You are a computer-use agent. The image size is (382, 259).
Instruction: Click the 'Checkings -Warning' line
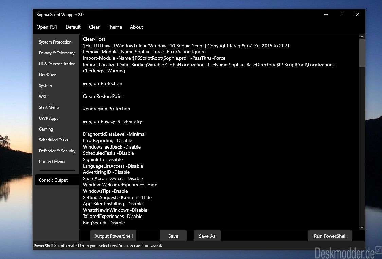(x=104, y=71)
